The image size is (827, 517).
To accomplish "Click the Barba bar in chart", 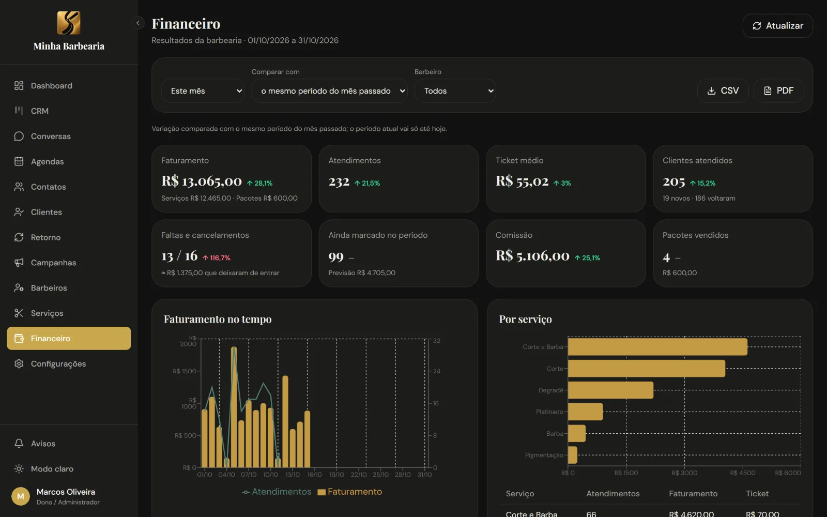I will [577, 433].
